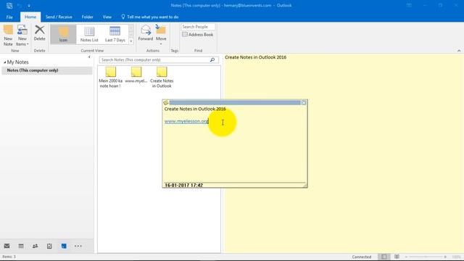Screen dimensions: 464x261
Task: Collapse the My Notes folder group
Action: (5, 62)
